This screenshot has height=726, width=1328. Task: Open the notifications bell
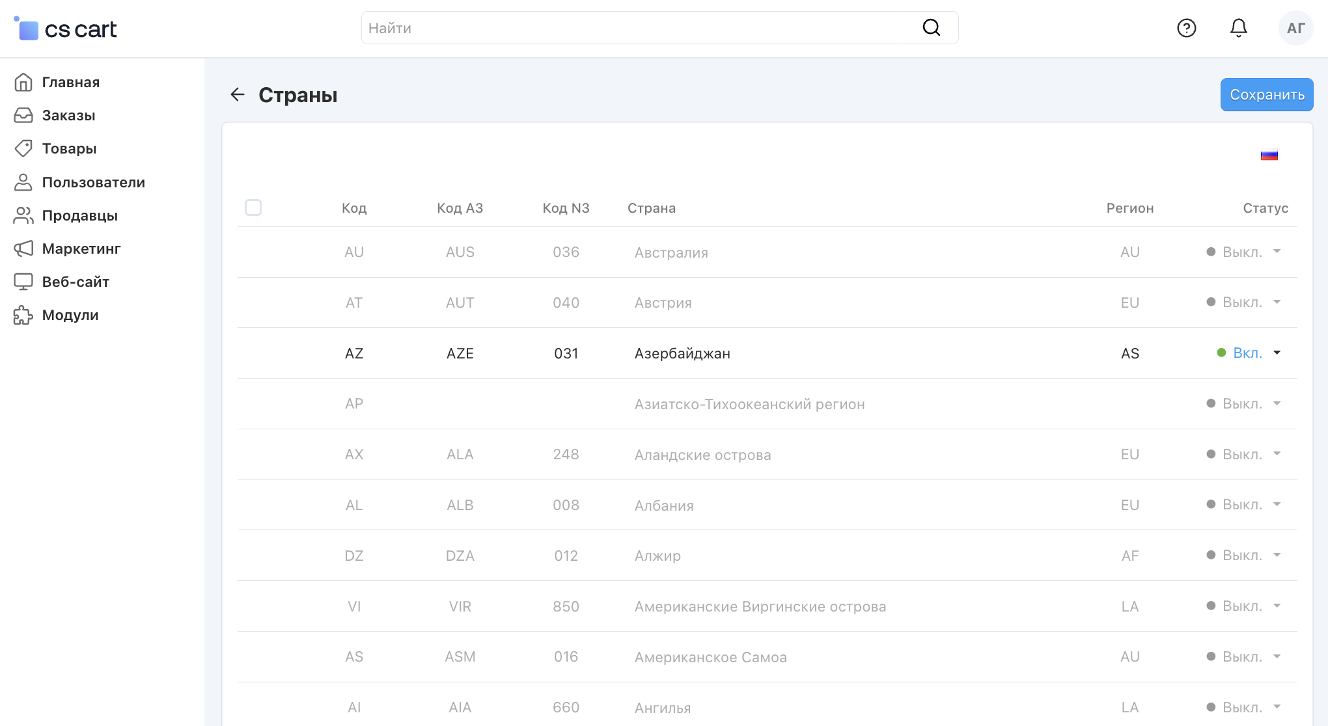point(1238,28)
